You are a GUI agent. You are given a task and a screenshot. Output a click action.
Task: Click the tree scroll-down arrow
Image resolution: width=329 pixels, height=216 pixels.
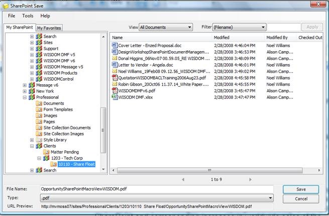tap(103, 169)
